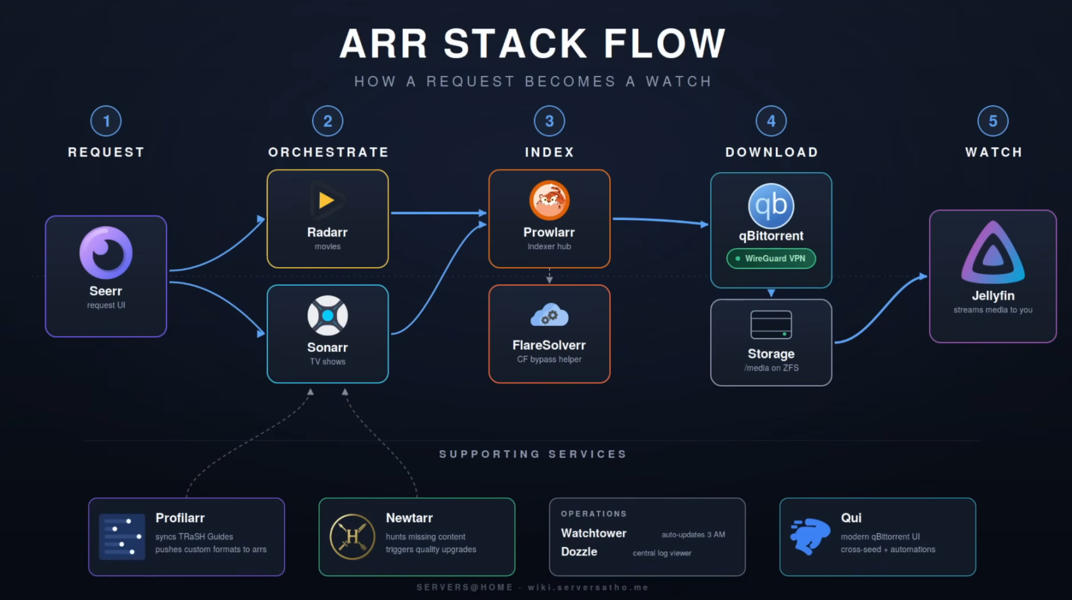Click the Prowlarr orange cat icon
The image size is (1072, 600).
click(x=549, y=200)
